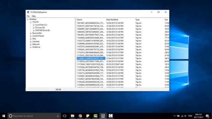
Task: Select Recycle Bin in the tree
Action: pos(37,33)
